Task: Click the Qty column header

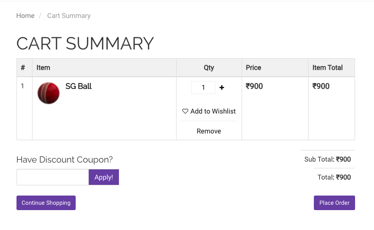Action: click(209, 68)
